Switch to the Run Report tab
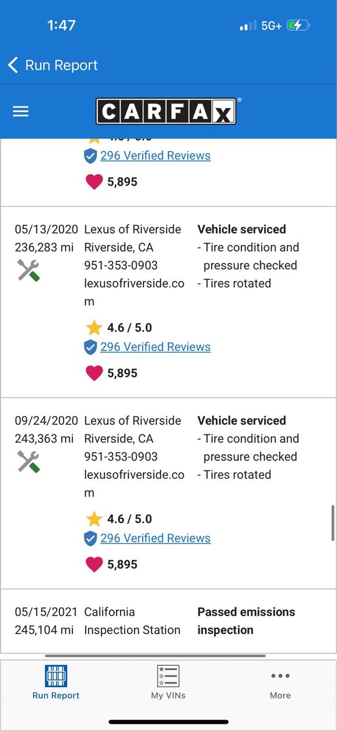Image resolution: width=337 pixels, height=731 pixels. (x=56, y=682)
